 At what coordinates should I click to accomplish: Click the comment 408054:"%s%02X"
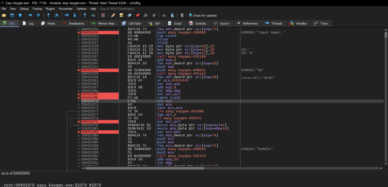click(x=257, y=149)
